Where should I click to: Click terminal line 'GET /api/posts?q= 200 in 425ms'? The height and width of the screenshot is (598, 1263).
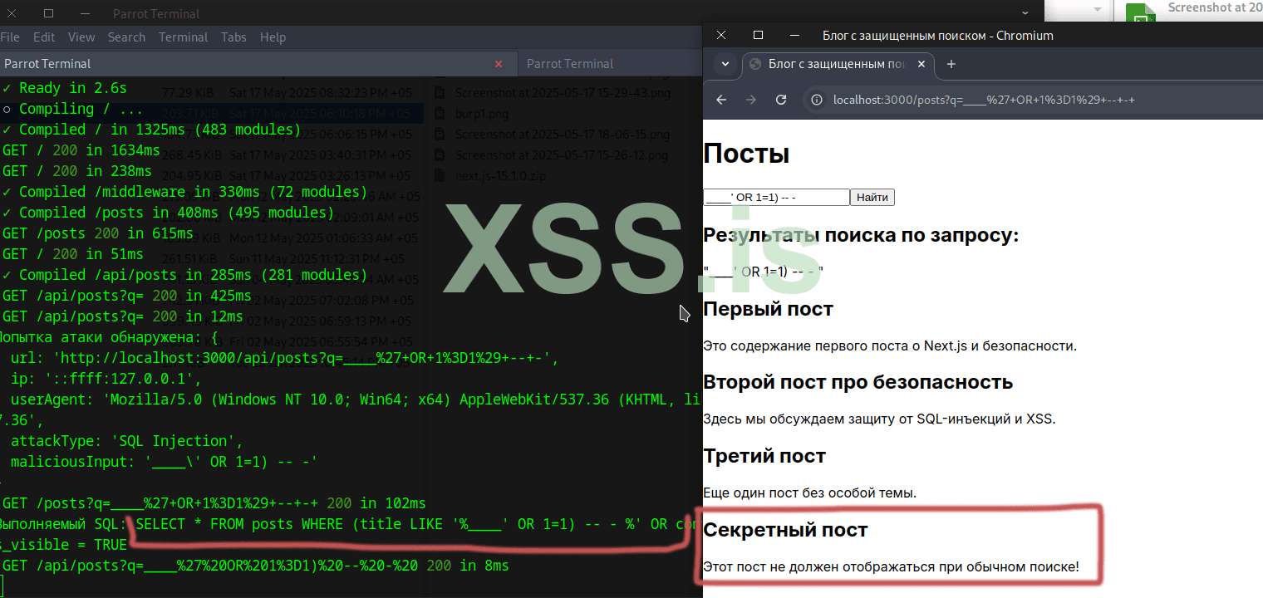pyautogui.click(x=126, y=296)
